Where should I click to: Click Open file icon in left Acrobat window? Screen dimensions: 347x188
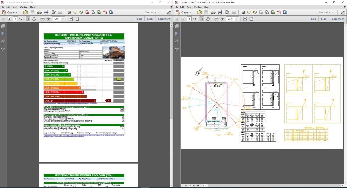point(26,12)
